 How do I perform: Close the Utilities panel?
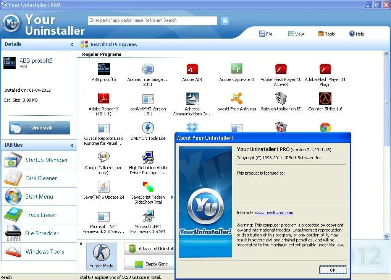tap(72, 145)
